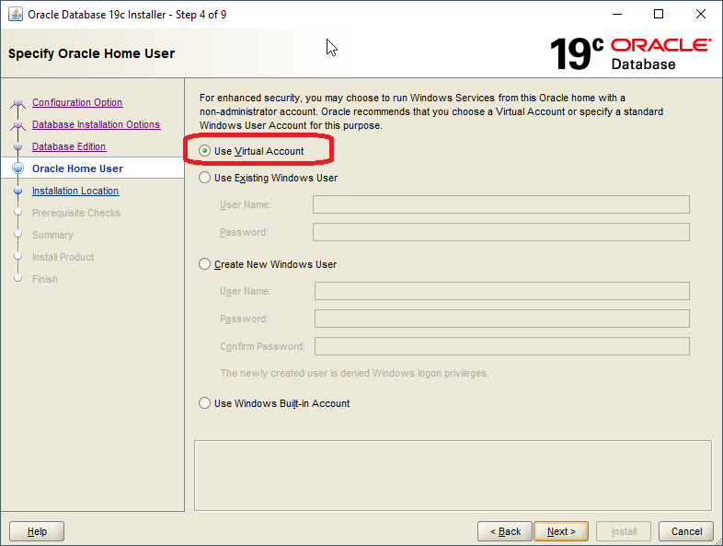The height and width of the screenshot is (546, 723).
Task: Maximize the installer window
Action: point(659,15)
